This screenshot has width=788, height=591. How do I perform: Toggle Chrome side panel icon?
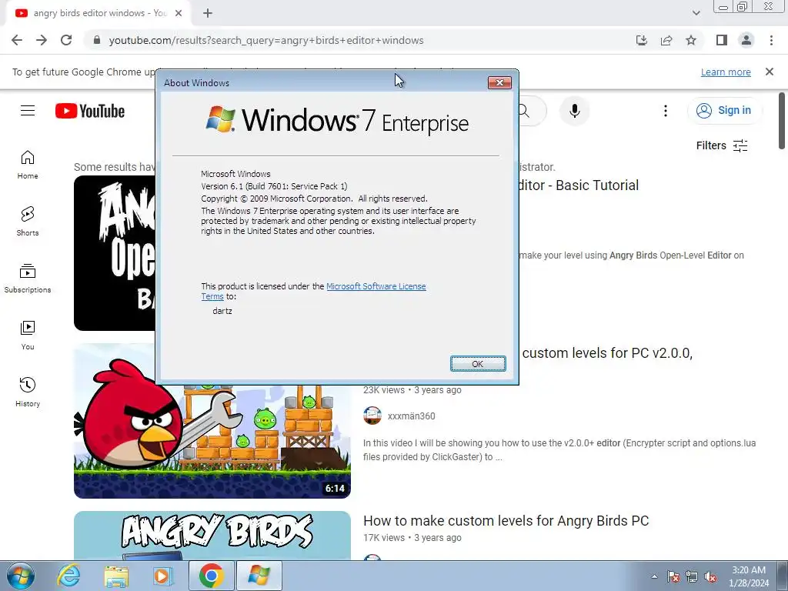722,40
